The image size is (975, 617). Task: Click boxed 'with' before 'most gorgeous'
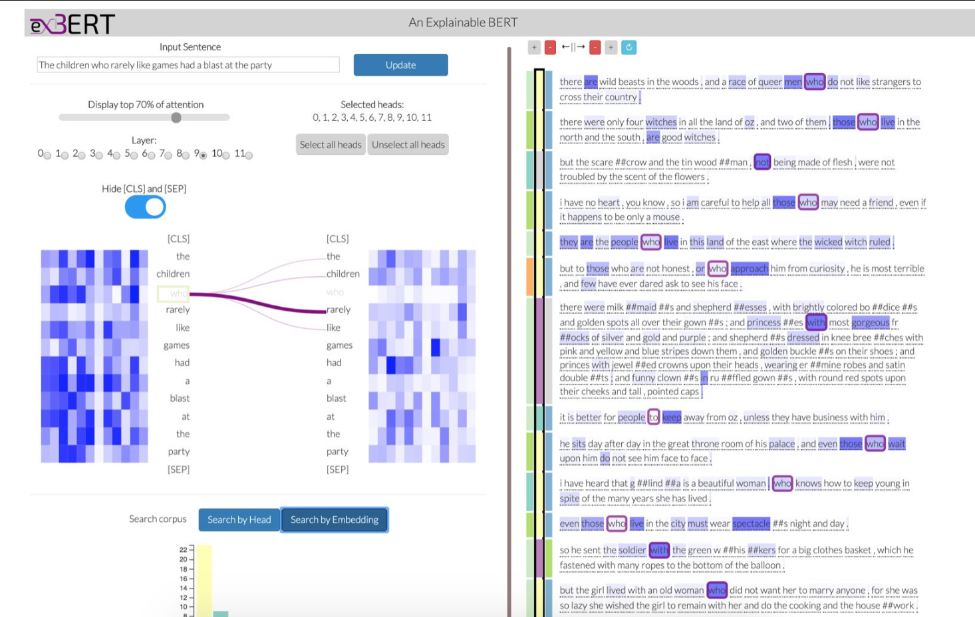(816, 322)
